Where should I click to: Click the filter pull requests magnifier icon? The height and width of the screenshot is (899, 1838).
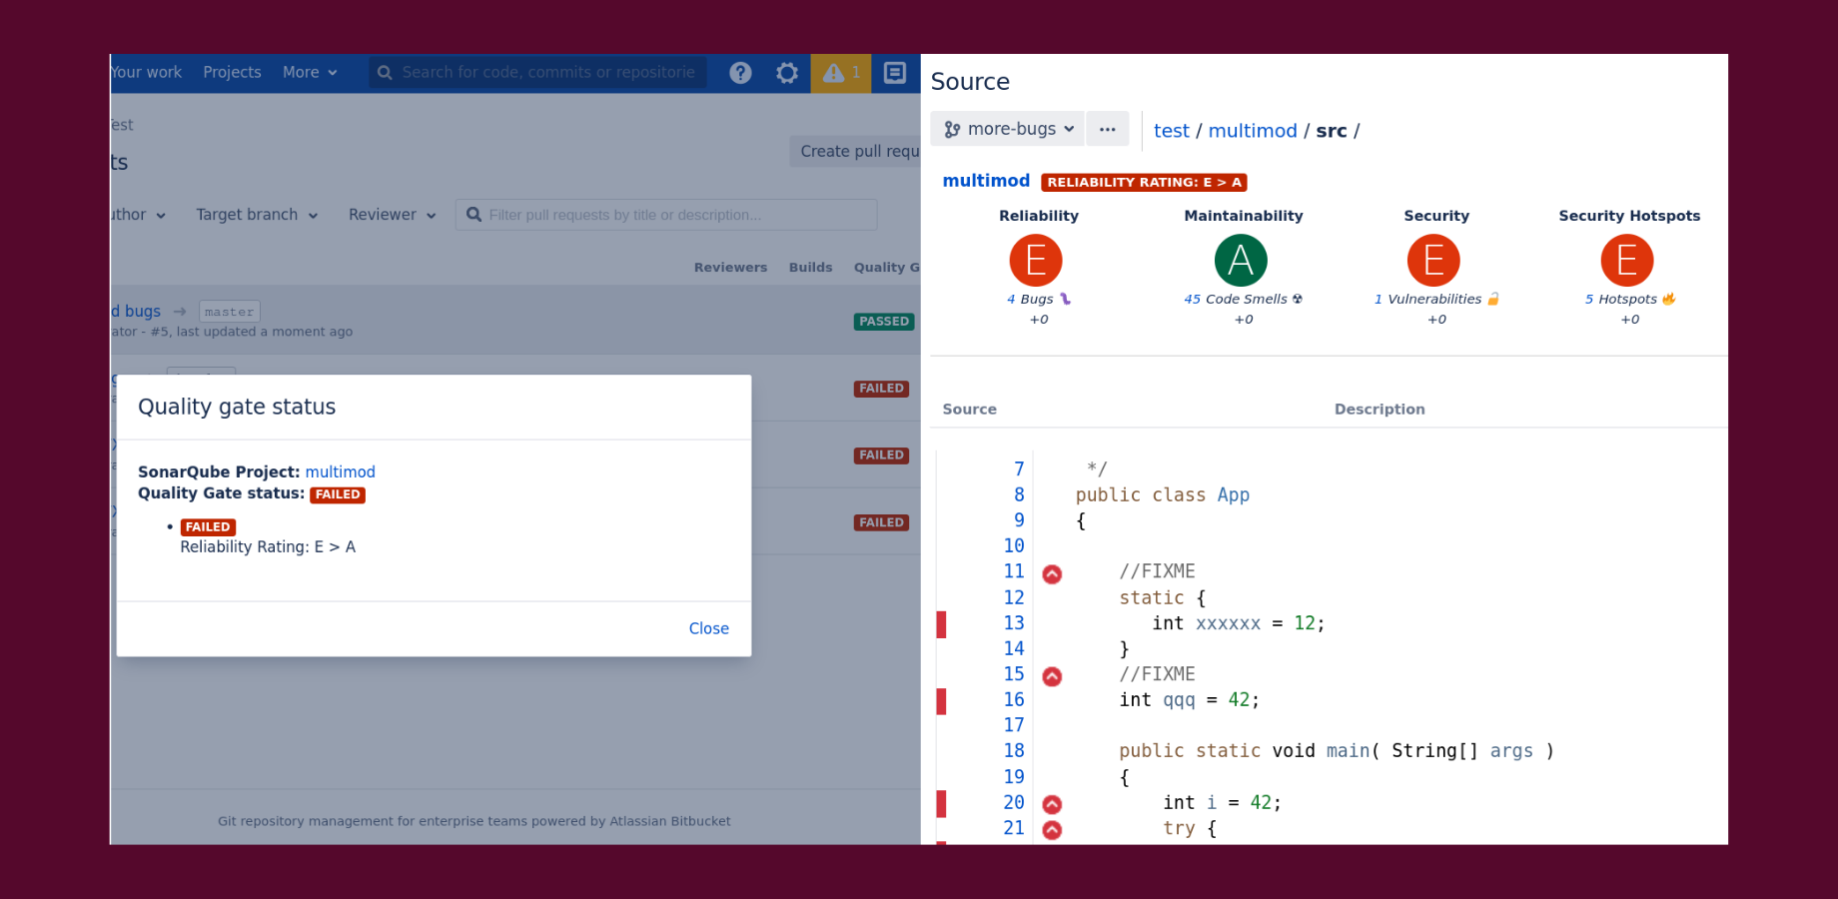pos(474,215)
